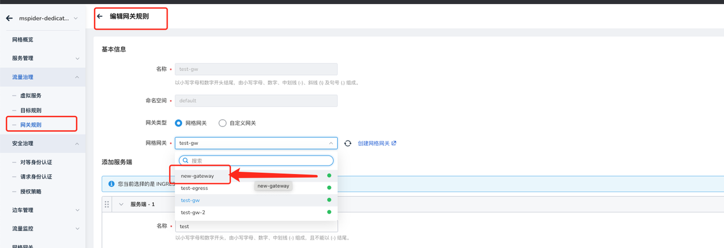Viewport: 724px width, 248px height.
Task: Choose test-egress from the dropdown list
Action: 194,188
